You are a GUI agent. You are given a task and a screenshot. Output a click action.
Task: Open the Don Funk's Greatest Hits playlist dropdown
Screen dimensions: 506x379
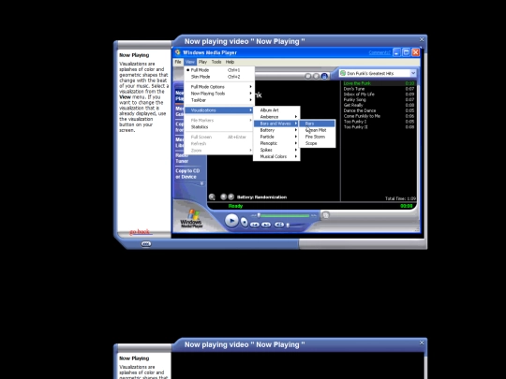click(x=413, y=74)
